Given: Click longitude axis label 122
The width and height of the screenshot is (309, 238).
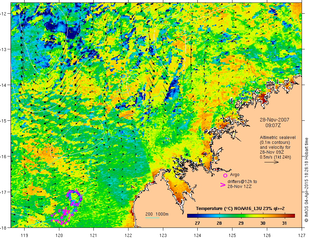Looking at the screenshot, I should [128, 235].
